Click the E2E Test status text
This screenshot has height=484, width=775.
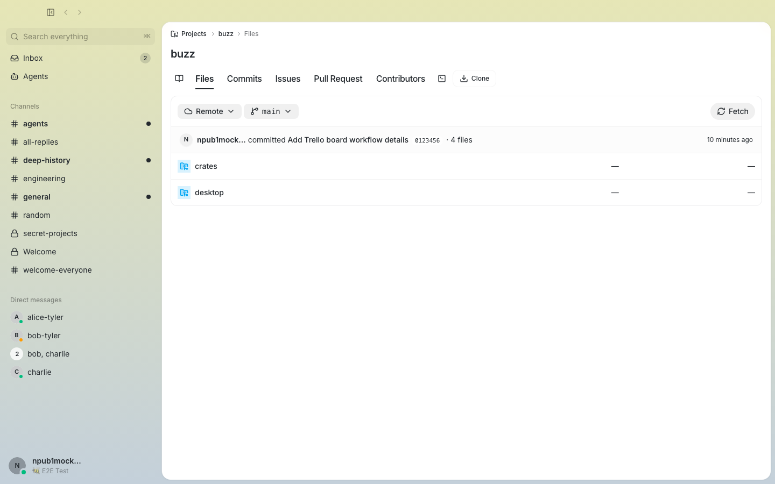(55, 471)
